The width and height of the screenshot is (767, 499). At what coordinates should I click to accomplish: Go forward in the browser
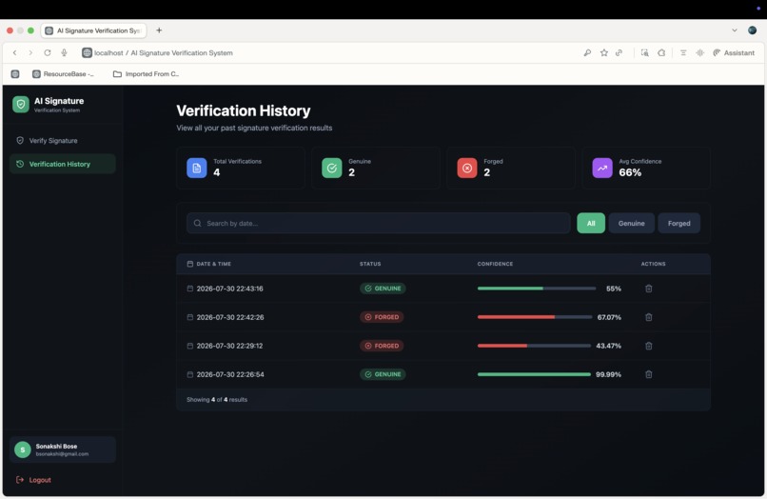(x=30, y=52)
